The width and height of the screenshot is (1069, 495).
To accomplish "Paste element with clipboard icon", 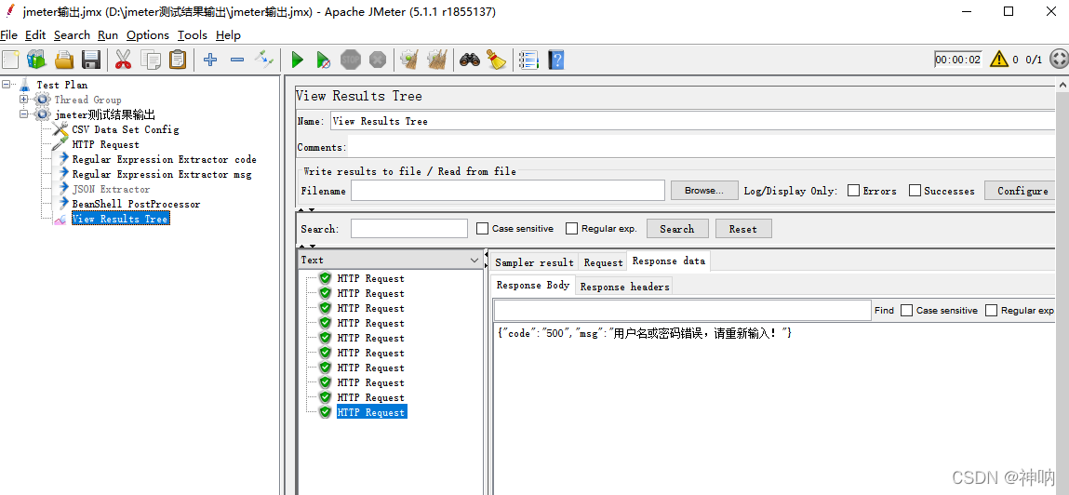I will pos(178,60).
